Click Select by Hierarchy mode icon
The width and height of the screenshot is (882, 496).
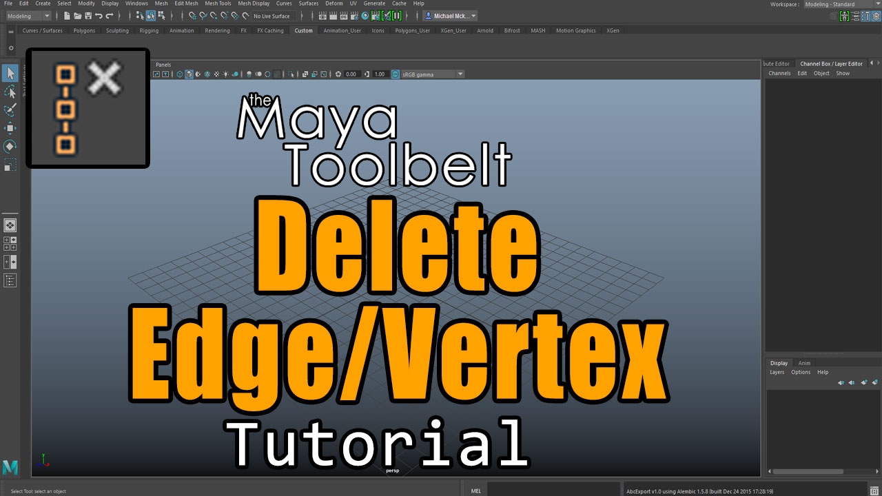pyautogui.click(x=140, y=16)
